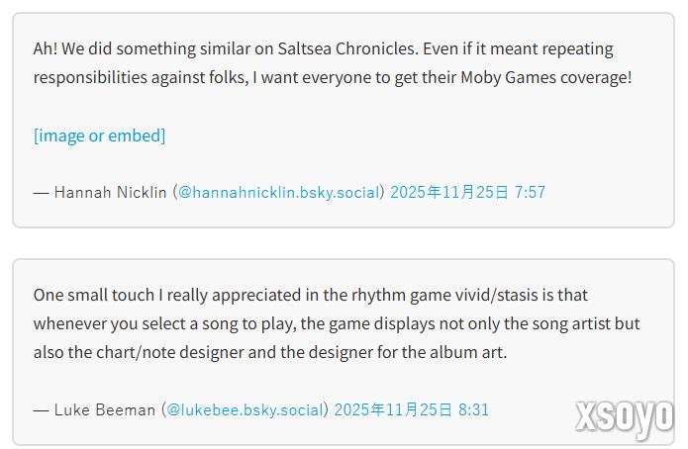The height and width of the screenshot is (449, 688).
Task: Click the Hannah Nicklin author name
Action: (110, 192)
